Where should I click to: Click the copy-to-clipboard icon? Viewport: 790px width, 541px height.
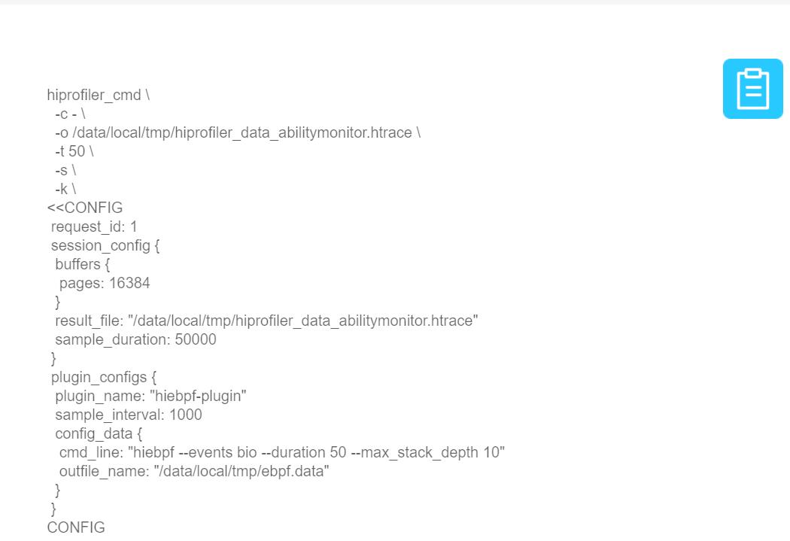tap(752, 89)
